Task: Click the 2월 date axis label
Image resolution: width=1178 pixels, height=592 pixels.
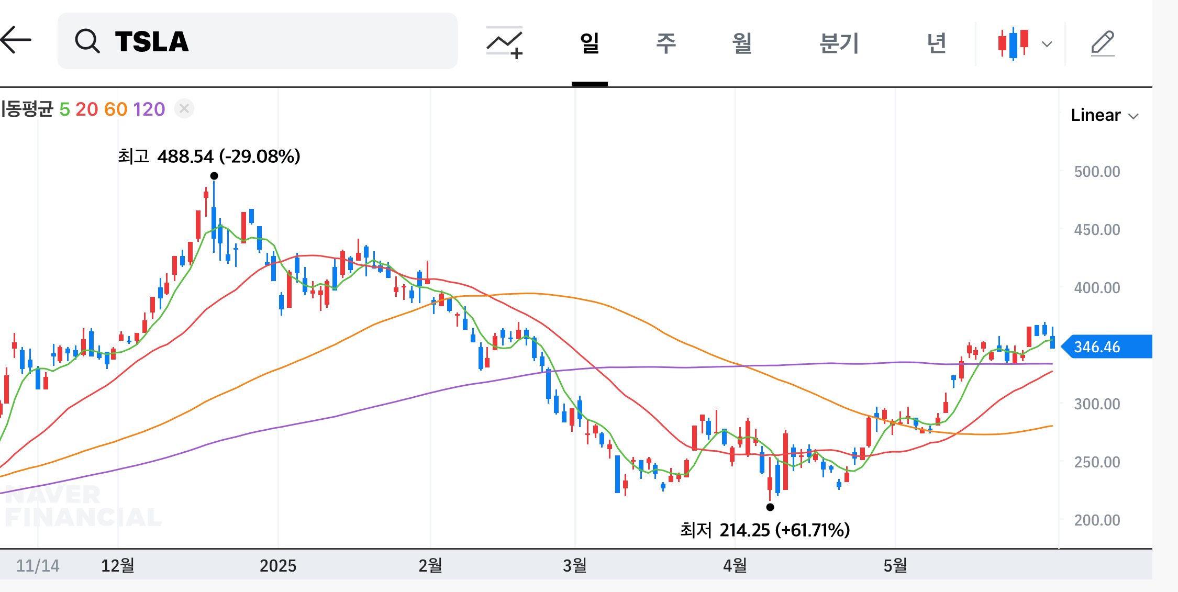Action: coord(430,565)
